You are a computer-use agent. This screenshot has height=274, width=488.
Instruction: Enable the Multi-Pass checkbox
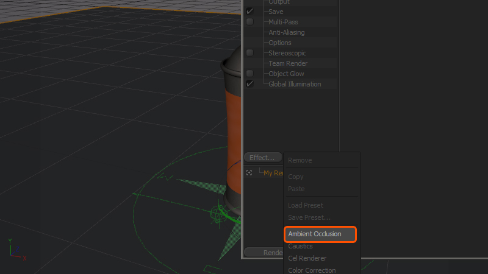point(249,22)
